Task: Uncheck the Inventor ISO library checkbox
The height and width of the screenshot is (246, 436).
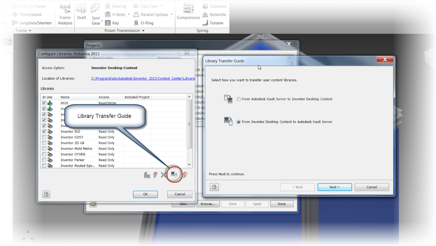Action: tap(44, 131)
